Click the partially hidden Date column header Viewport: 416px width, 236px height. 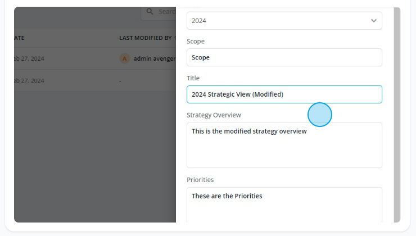click(19, 38)
